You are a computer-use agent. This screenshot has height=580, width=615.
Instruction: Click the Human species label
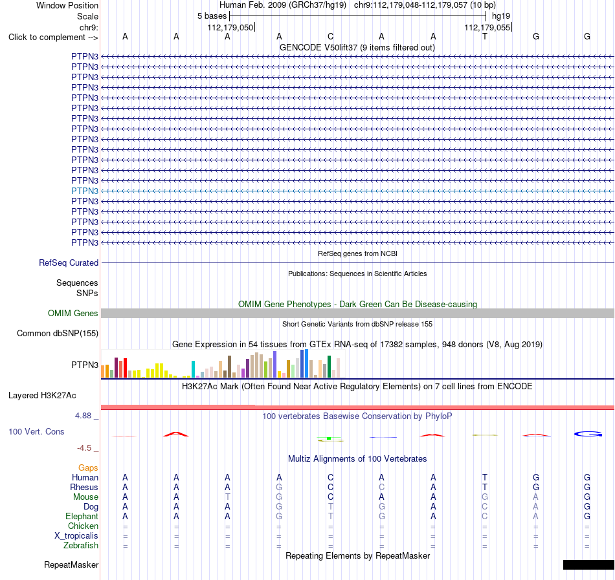[x=85, y=477]
